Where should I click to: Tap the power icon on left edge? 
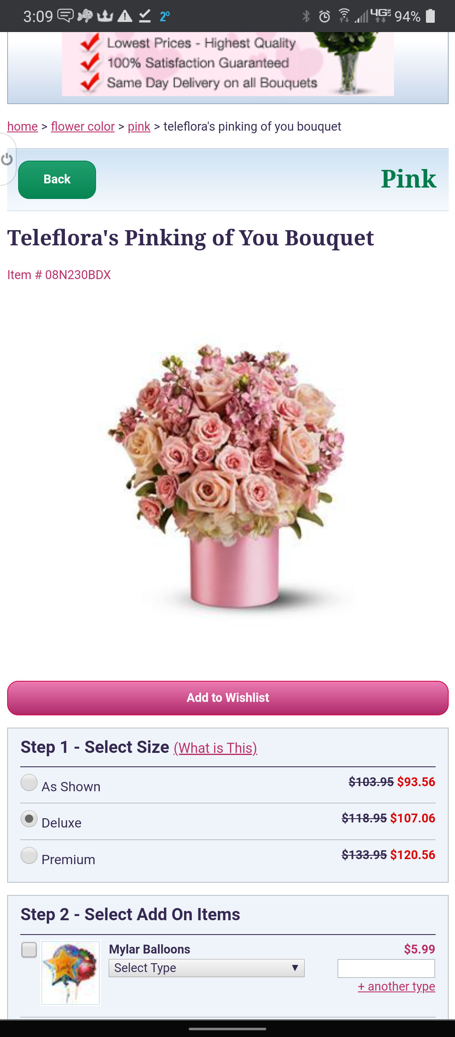tap(7, 159)
